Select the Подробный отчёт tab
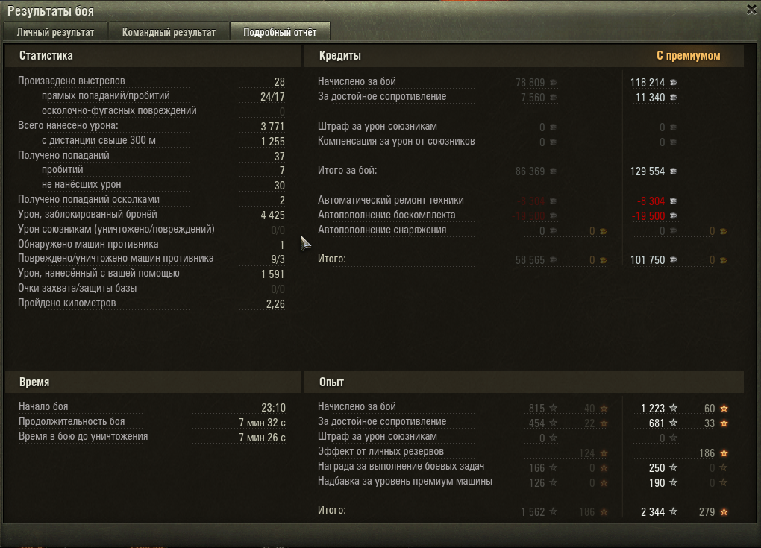 tap(280, 32)
